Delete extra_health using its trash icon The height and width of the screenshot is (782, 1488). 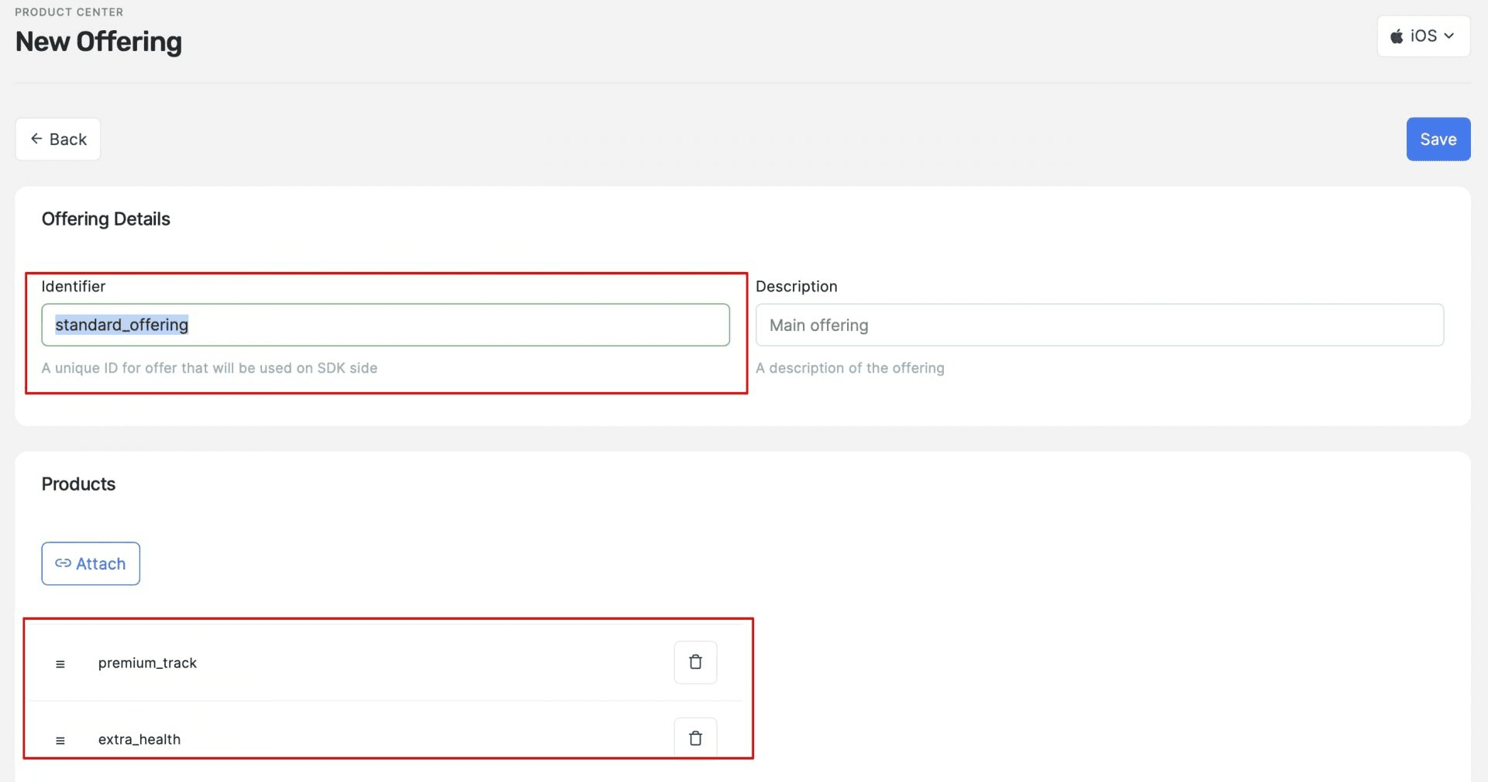(695, 738)
